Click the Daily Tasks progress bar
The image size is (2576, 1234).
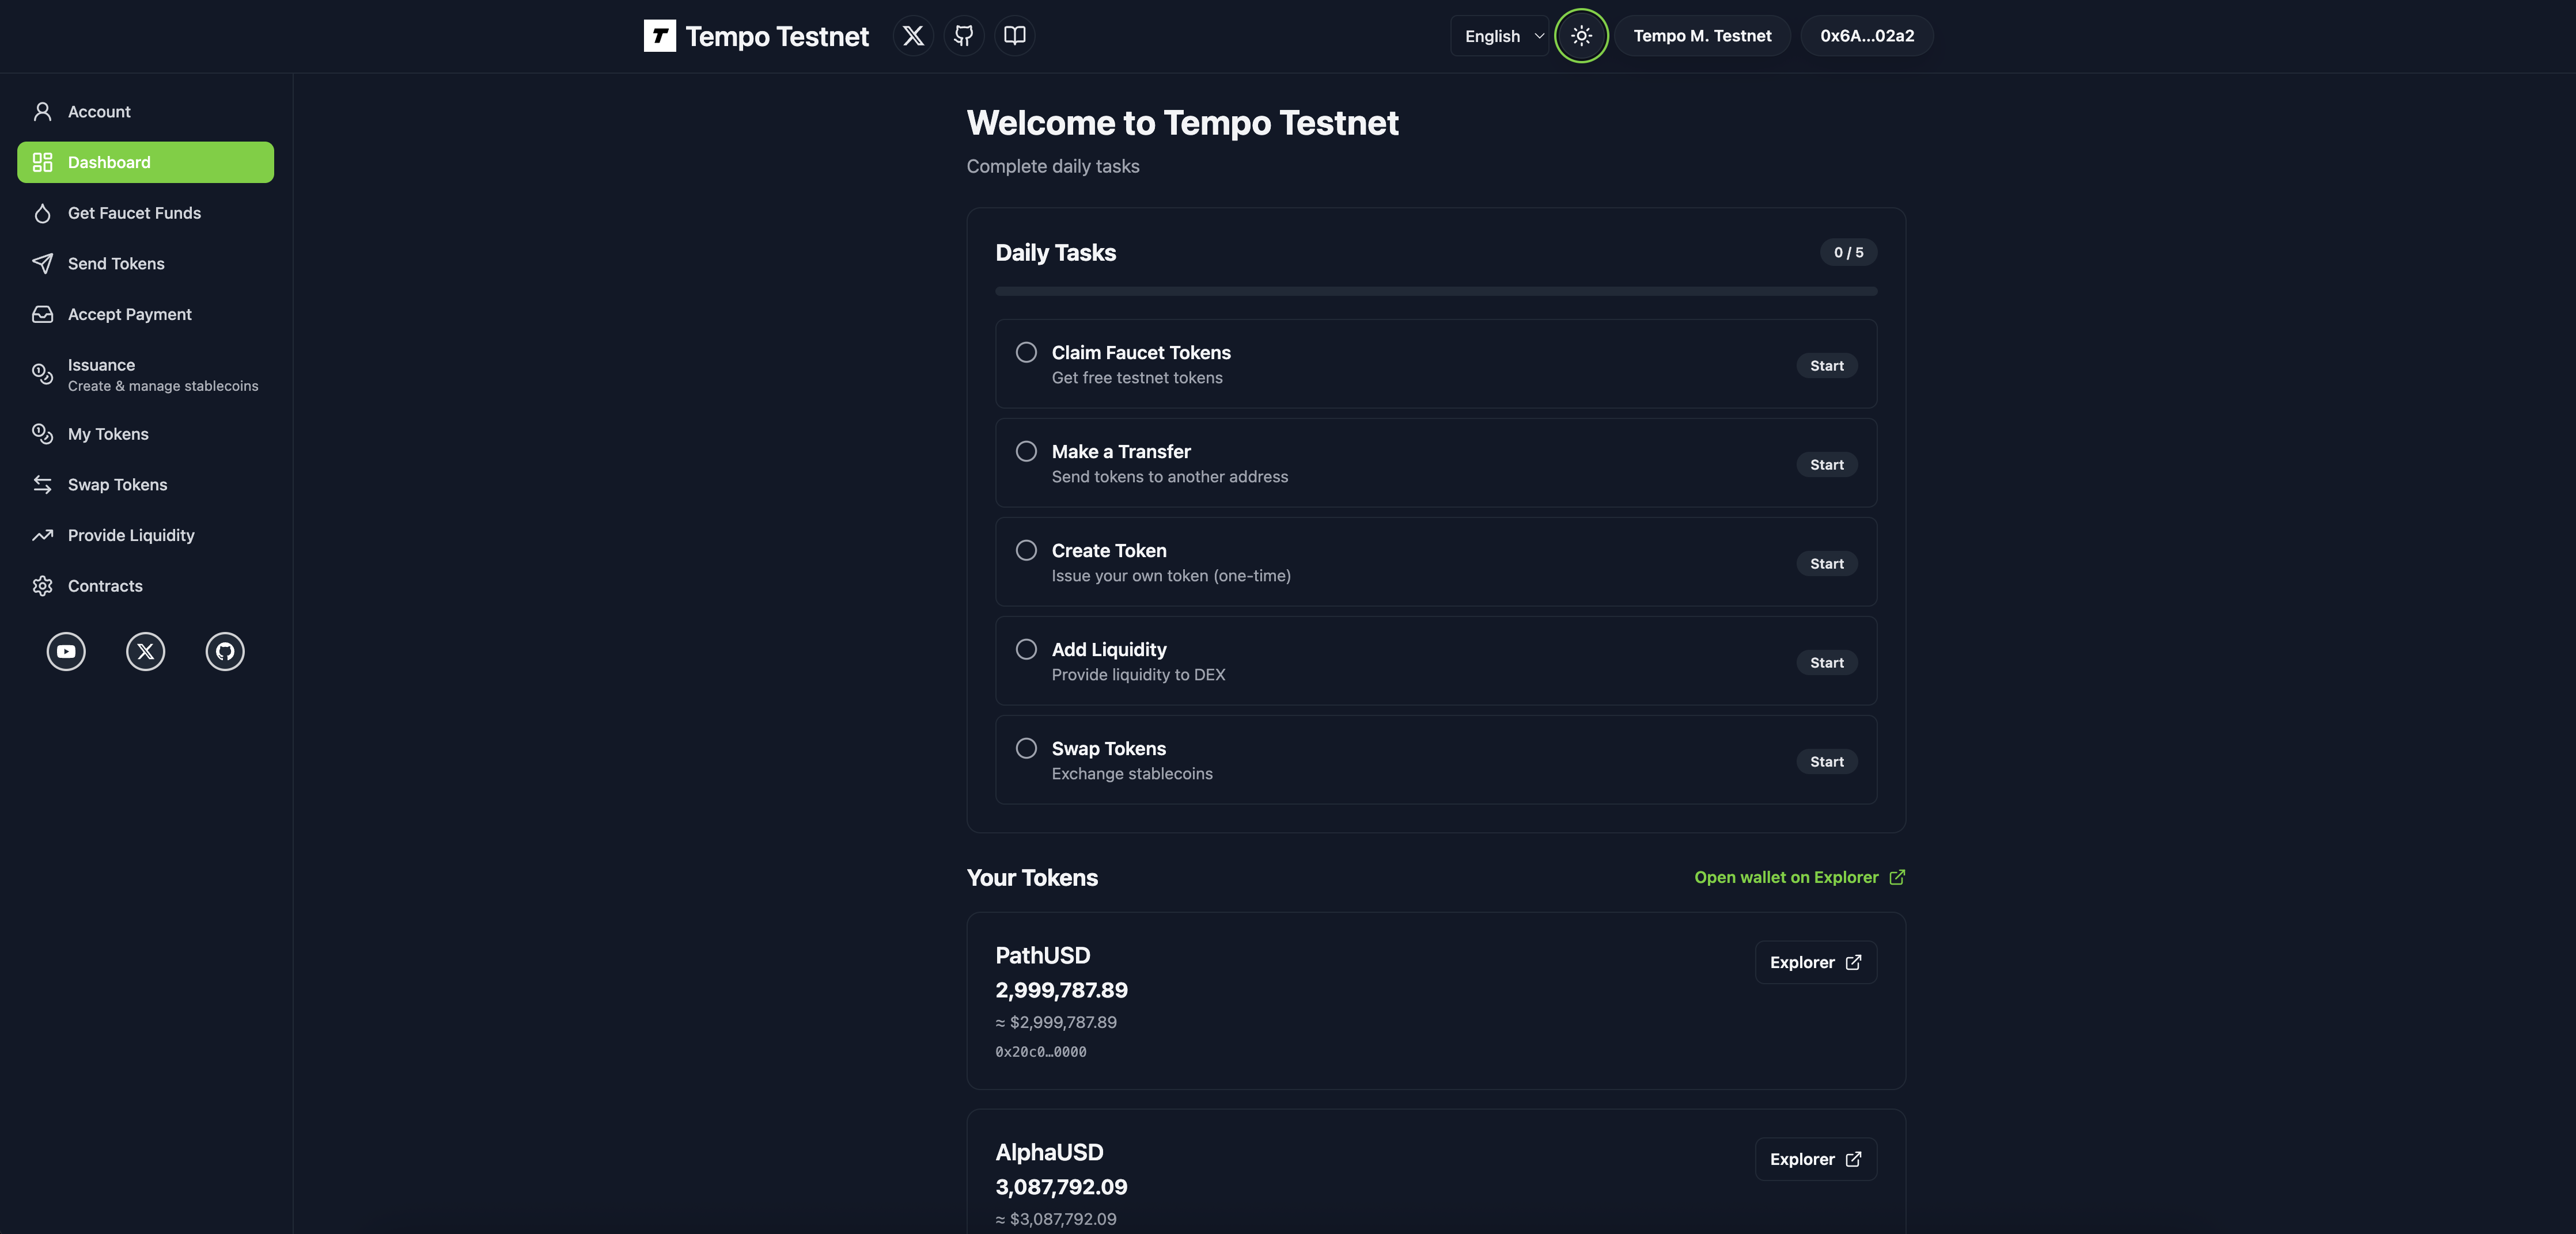[1436, 292]
